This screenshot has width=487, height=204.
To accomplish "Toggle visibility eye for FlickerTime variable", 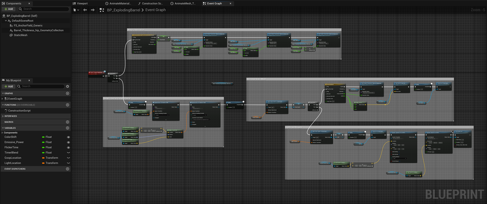I will pyautogui.click(x=68, y=148).
